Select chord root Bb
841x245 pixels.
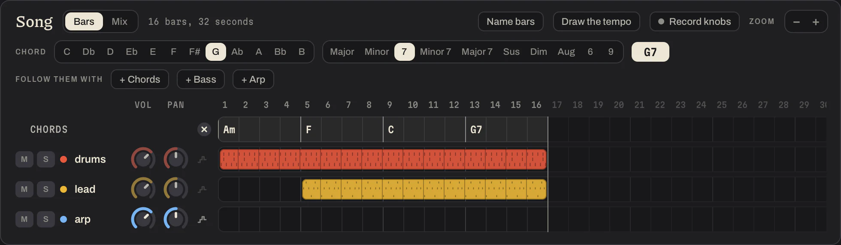280,52
